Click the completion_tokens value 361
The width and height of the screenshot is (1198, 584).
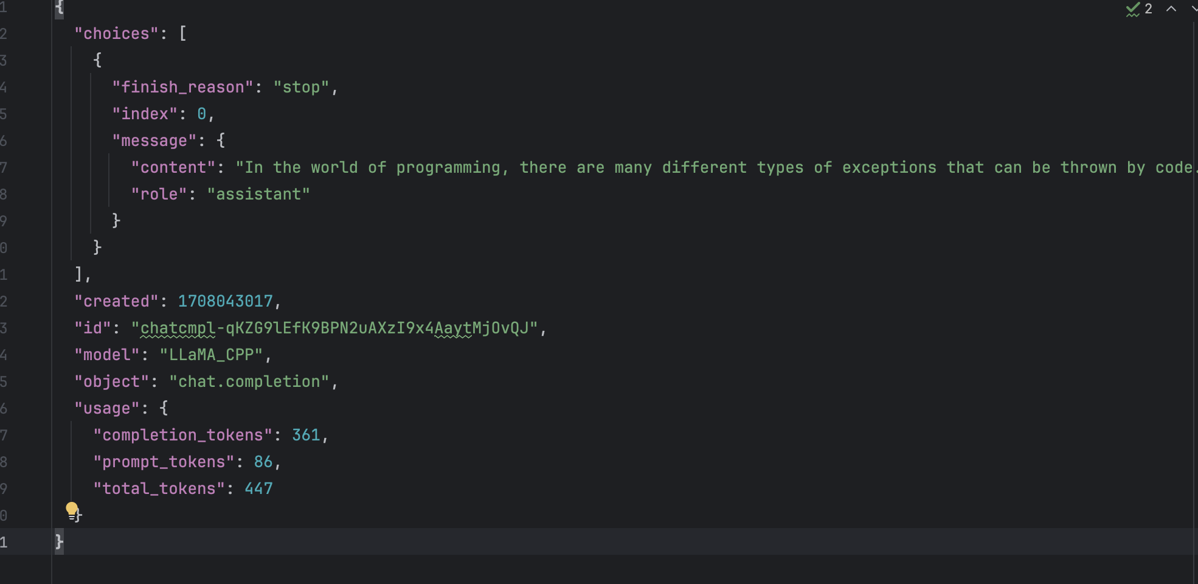[306, 435]
